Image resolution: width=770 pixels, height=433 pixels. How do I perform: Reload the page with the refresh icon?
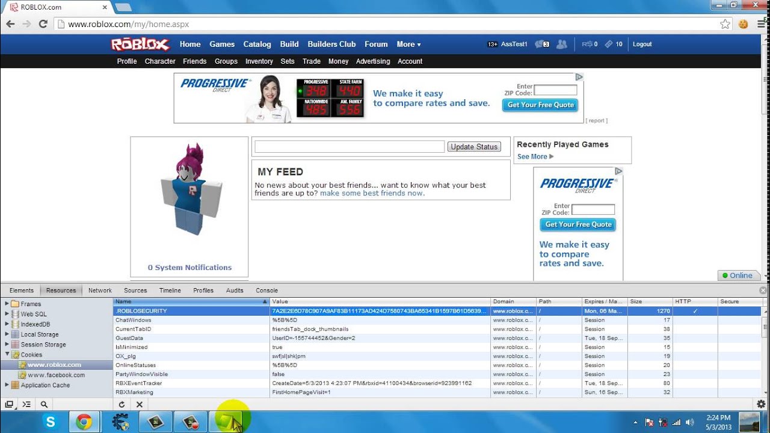click(43, 24)
